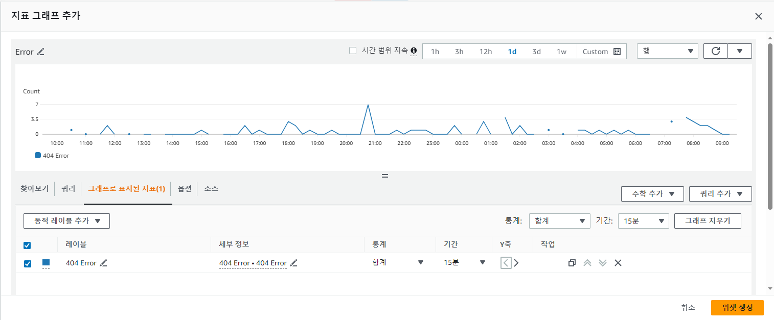The width and height of the screenshot is (774, 320).
Task: Select 3d time range
Action: tap(536, 52)
